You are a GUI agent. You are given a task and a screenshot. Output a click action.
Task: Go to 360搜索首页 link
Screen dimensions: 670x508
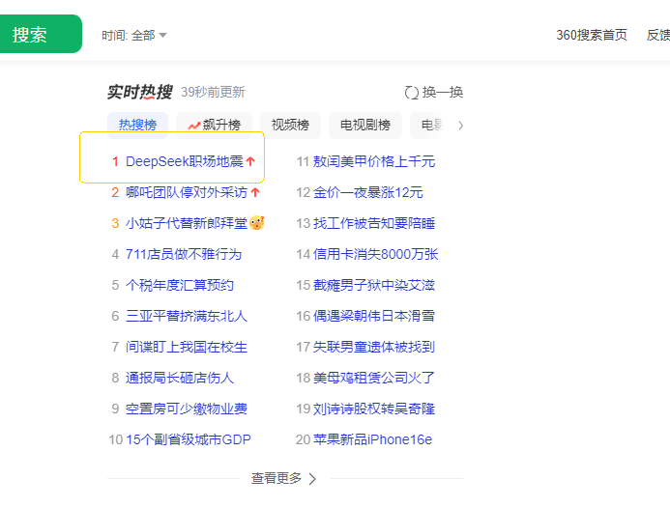point(592,35)
